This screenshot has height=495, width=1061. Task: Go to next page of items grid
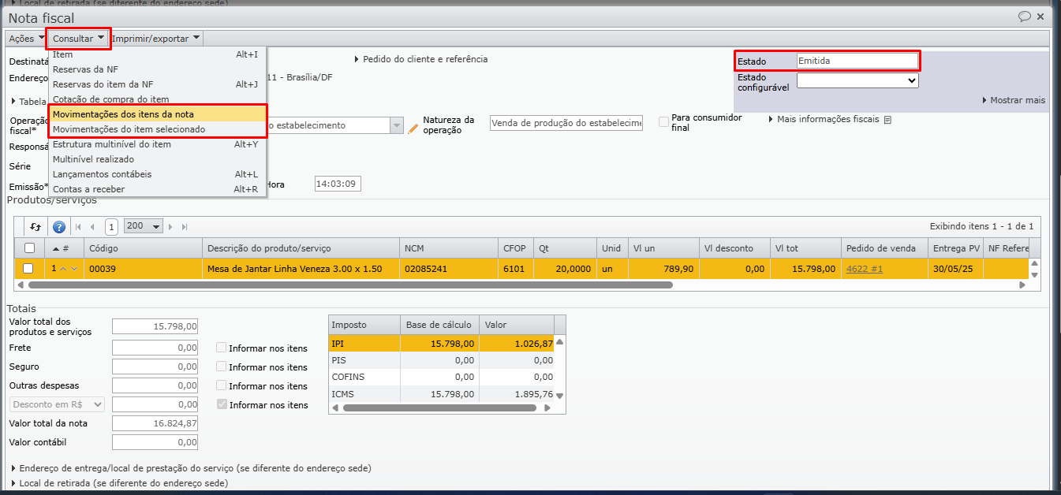171,226
